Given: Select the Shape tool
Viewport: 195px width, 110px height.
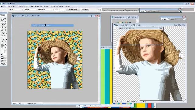Looking at the screenshot, I should (x=5, y=41).
